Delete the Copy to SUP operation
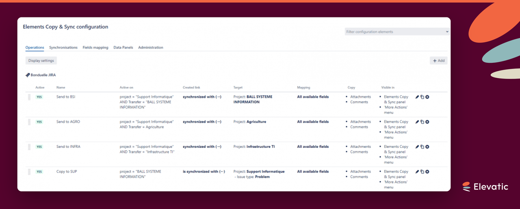 point(427,172)
